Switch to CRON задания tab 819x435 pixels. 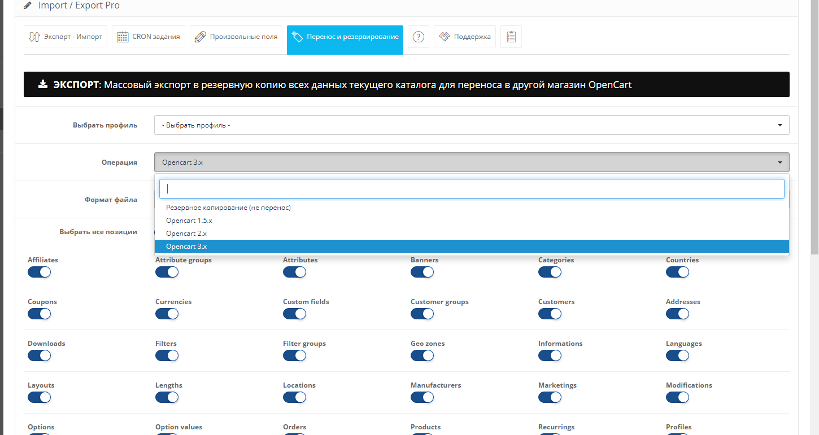[149, 37]
